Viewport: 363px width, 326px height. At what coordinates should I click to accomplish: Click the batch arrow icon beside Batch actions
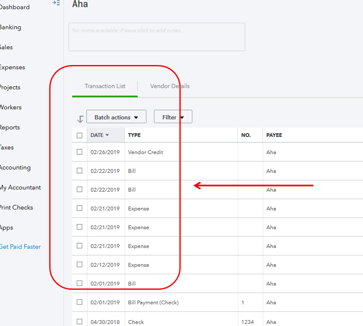[80, 119]
